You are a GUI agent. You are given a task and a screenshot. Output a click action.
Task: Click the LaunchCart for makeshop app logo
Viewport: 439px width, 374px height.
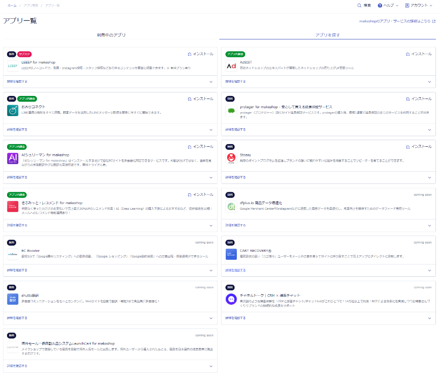pos(13,347)
